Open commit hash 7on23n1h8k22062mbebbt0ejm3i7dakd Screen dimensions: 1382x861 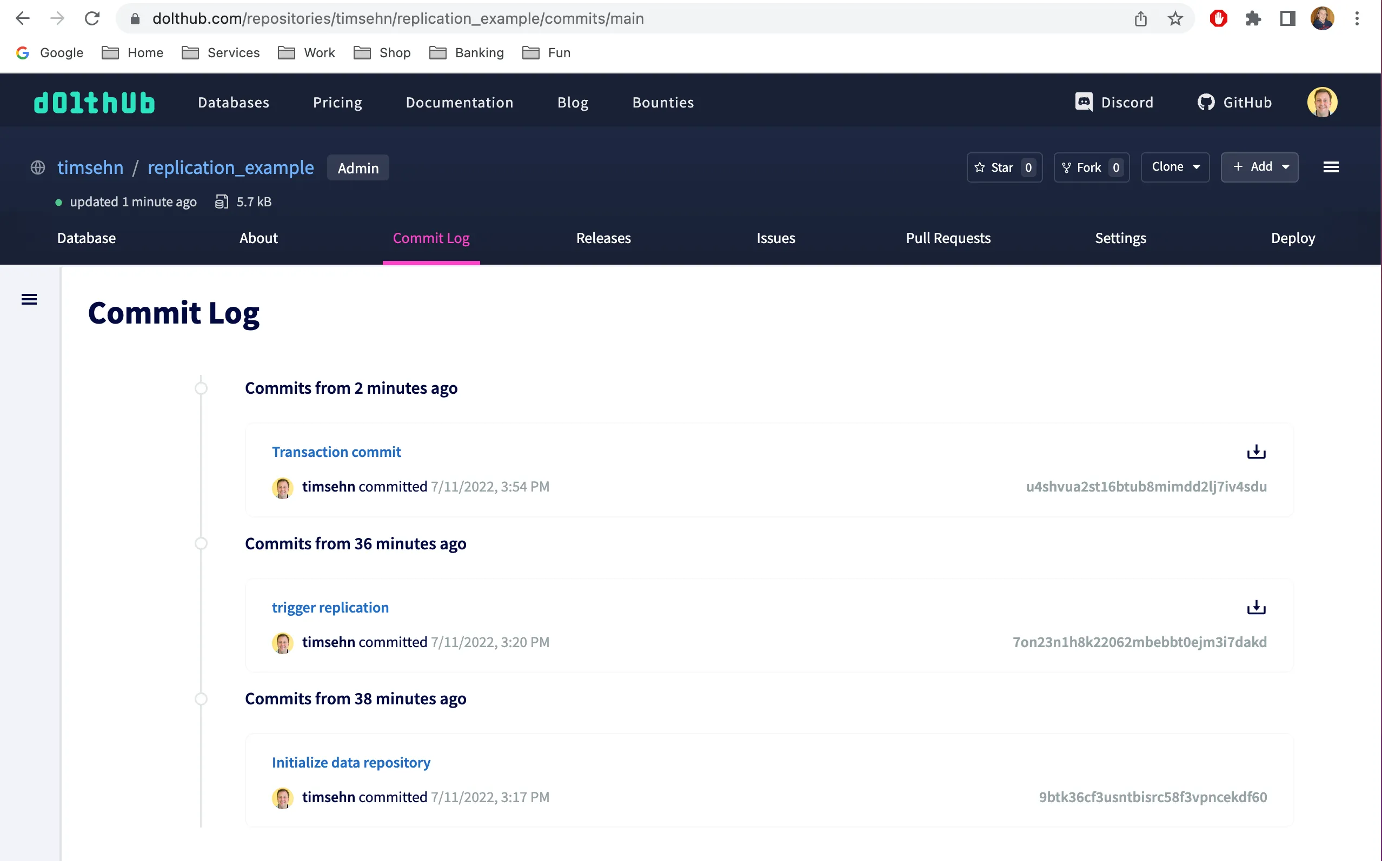(1139, 642)
